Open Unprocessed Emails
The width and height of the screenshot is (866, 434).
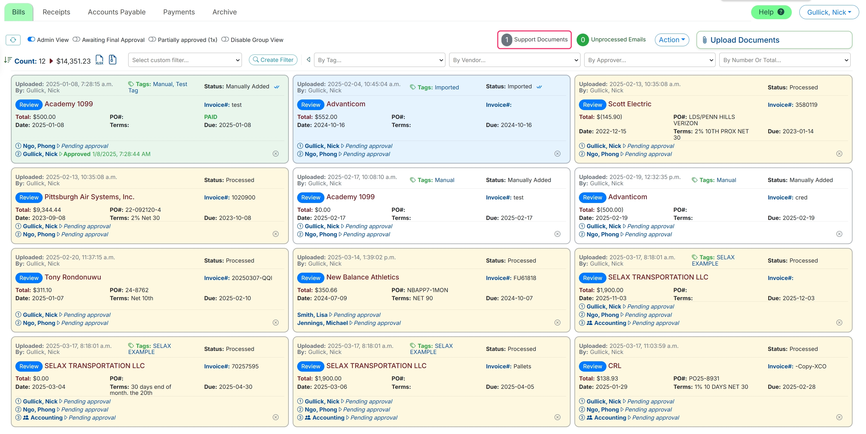click(x=612, y=40)
